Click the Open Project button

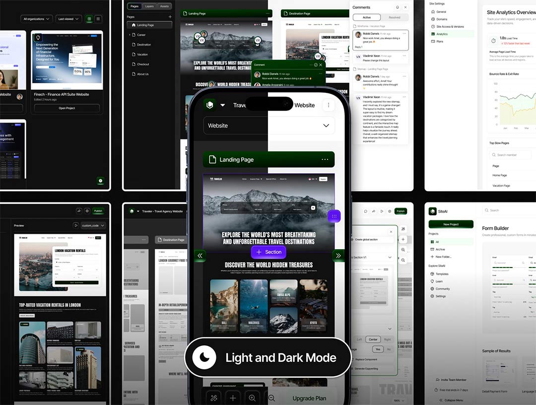click(67, 108)
